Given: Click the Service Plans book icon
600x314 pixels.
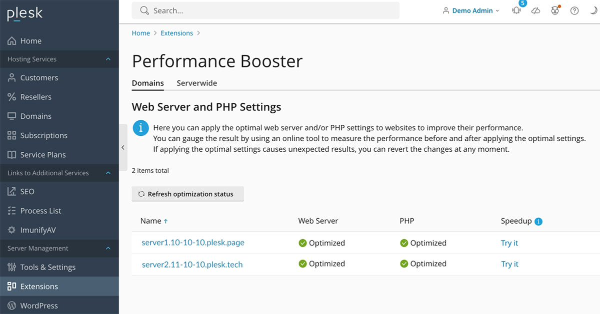Looking at the screenshot, I should pyautogui.click(x=12, y=155).
